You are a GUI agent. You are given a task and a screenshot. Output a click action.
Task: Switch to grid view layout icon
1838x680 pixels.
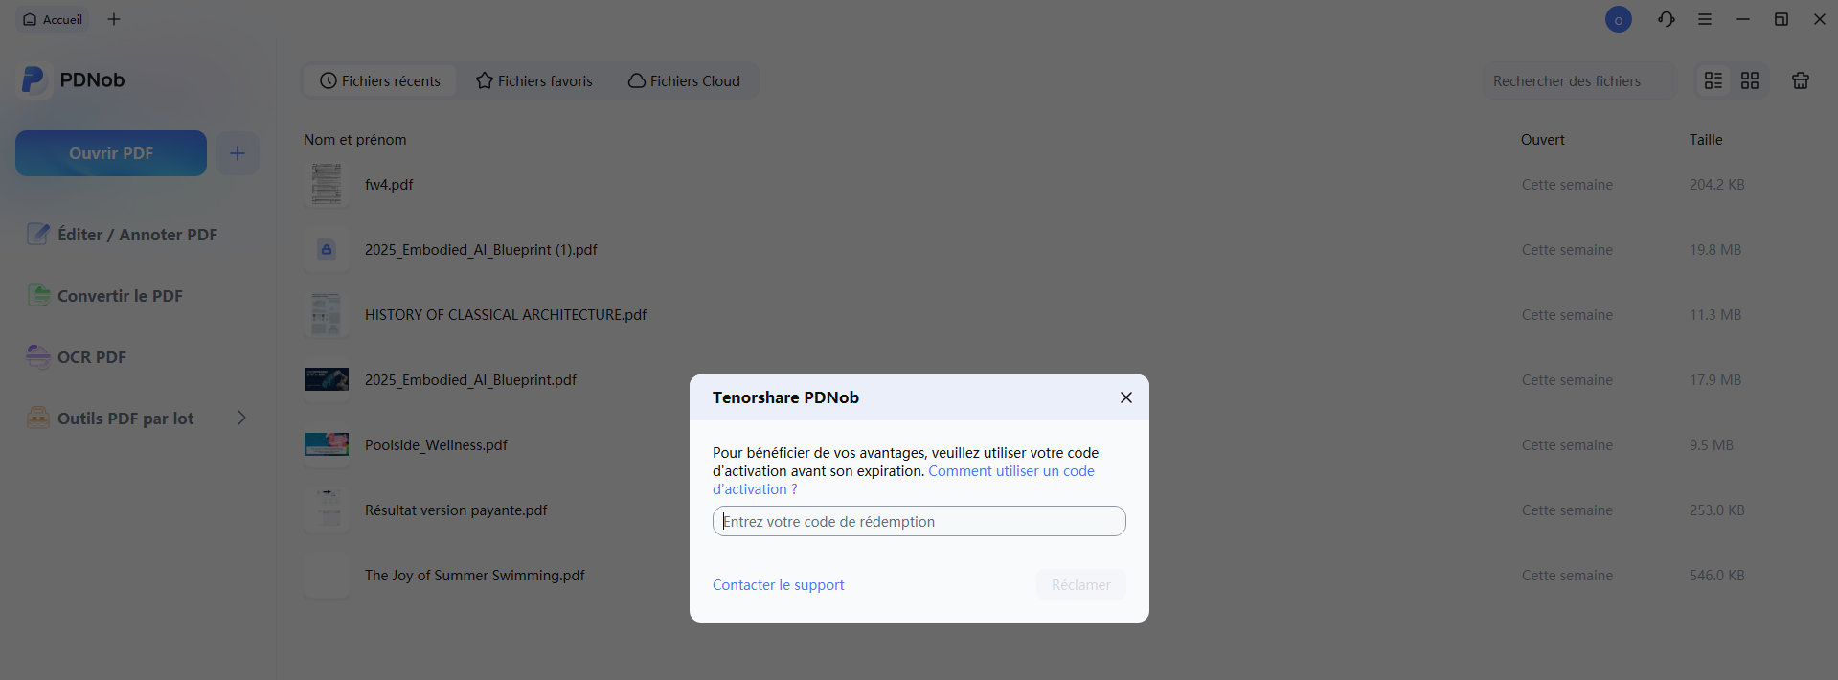pos(1750,80)
